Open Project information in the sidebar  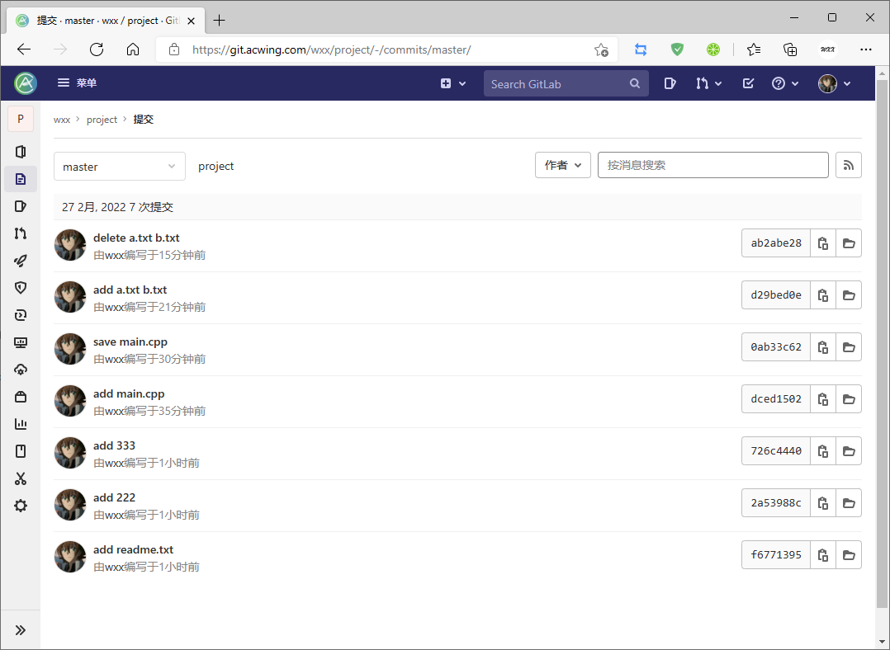tap(21, 152)
